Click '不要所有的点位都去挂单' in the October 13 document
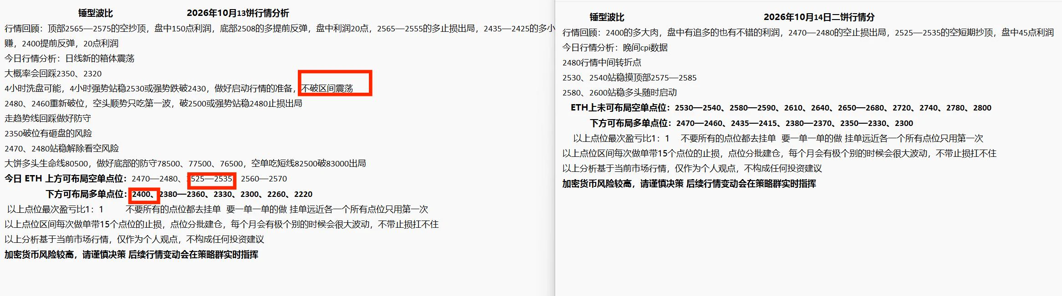This screenshot has width=1062, height=296. pos(173,209)
